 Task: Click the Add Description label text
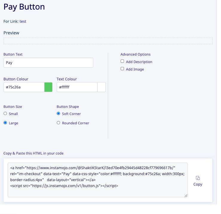(139, 62)
